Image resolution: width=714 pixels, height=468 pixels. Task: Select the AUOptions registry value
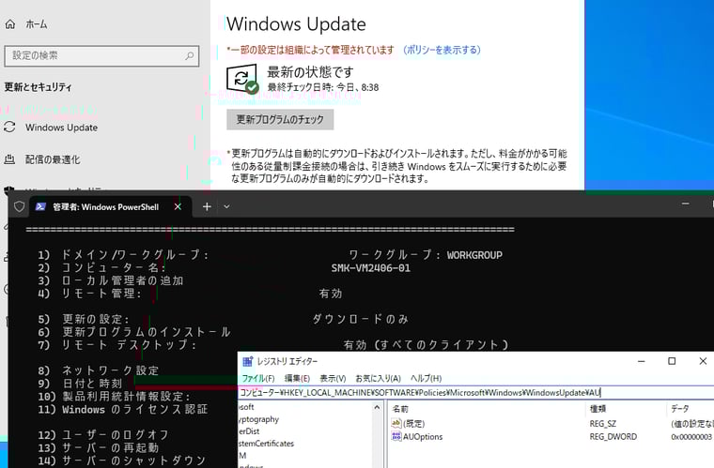[423, 437]
